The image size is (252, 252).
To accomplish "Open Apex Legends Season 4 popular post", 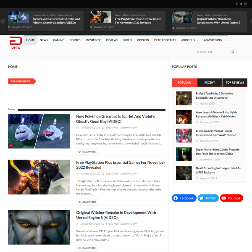I will click(x=216, y=114).
